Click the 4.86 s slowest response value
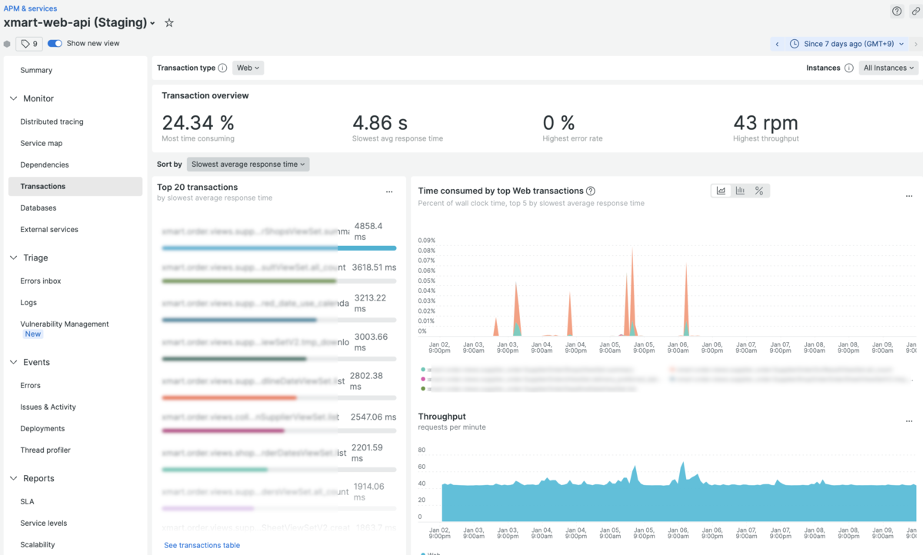Viewport: 923px width, 555px height. coord(380,122)
